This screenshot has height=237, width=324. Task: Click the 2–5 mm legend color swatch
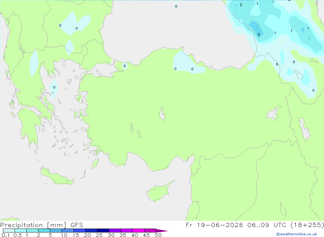click(x=44, y=231)
